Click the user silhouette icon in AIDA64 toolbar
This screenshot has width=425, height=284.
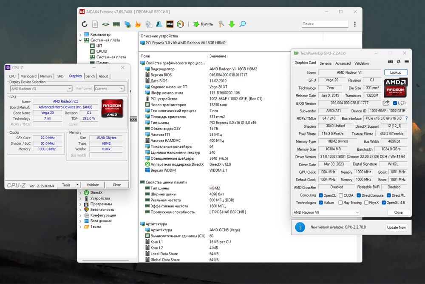click(x=159, y=24)
